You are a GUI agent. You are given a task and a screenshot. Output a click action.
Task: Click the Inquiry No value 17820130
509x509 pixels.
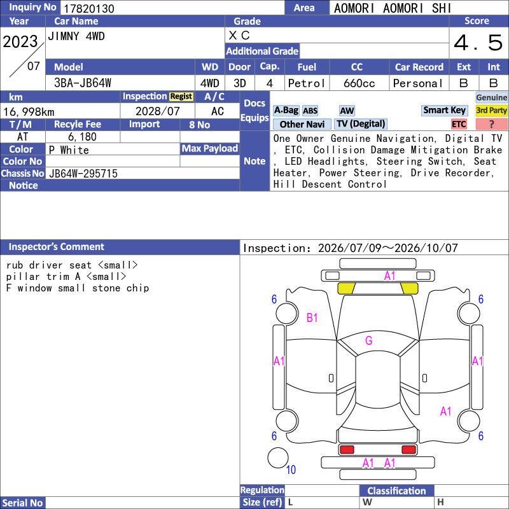click(89, 8)
